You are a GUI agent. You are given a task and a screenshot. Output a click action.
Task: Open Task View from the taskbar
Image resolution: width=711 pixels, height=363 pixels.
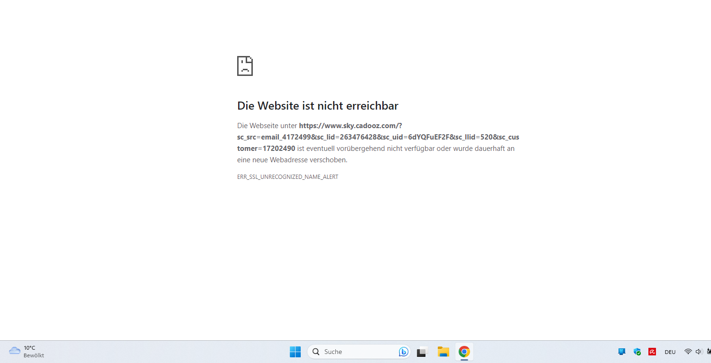tap(422, 352)
